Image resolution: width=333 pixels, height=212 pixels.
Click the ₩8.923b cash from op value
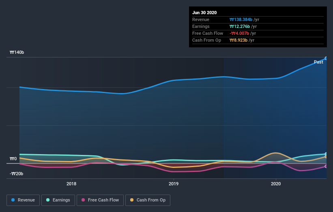pyautogui.click(x=238, y=40)
